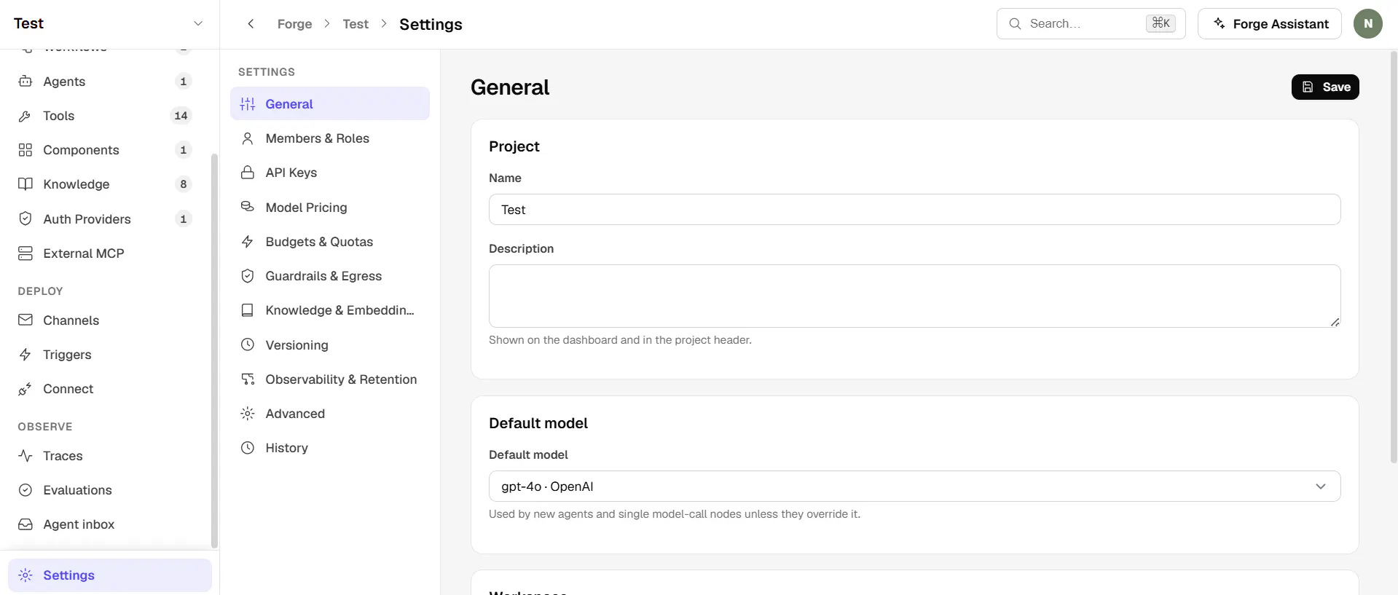The height and width of the screenshot is (595, 1398).
Task: Focus the project Name field
Action: coord(914,210)
